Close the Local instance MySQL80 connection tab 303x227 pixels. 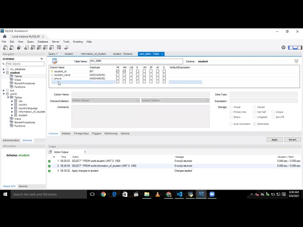click(x=43, y=36)
